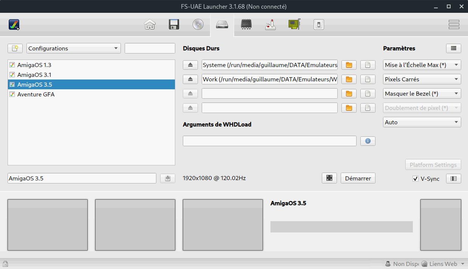Click the lock icon in status bar
This screenshot has height=269, width=468.
[5, 264]
